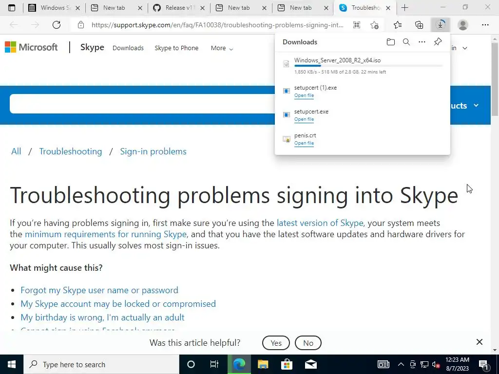Switch to the GitHub Release tab
The image size is (499, 374).
[x=179, y=8]
